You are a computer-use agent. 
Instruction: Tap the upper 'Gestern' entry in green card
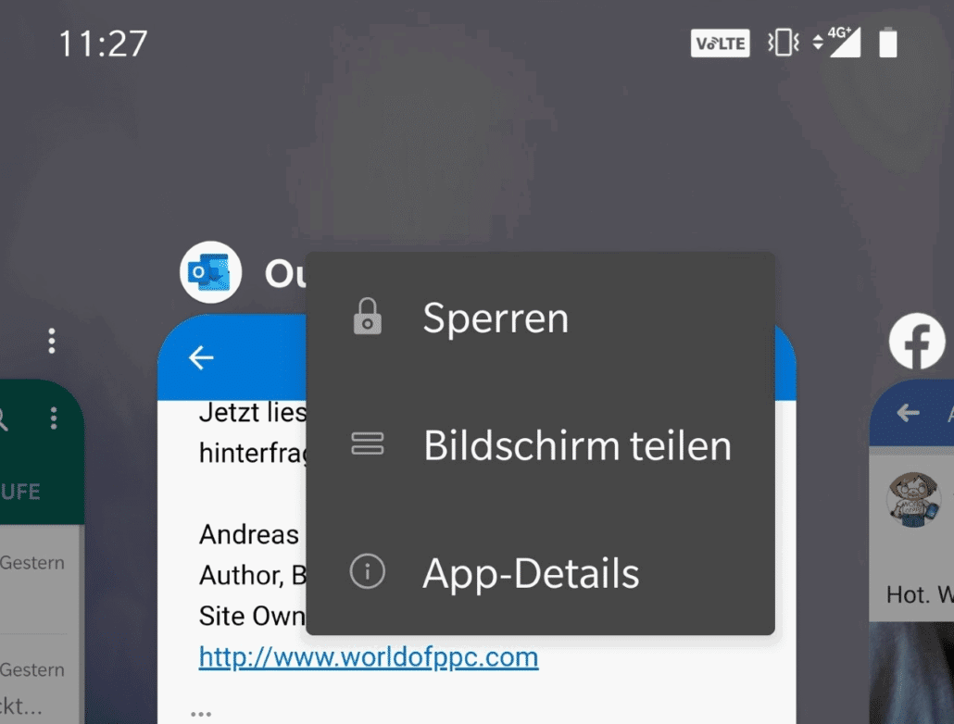(x=32, y=563)
